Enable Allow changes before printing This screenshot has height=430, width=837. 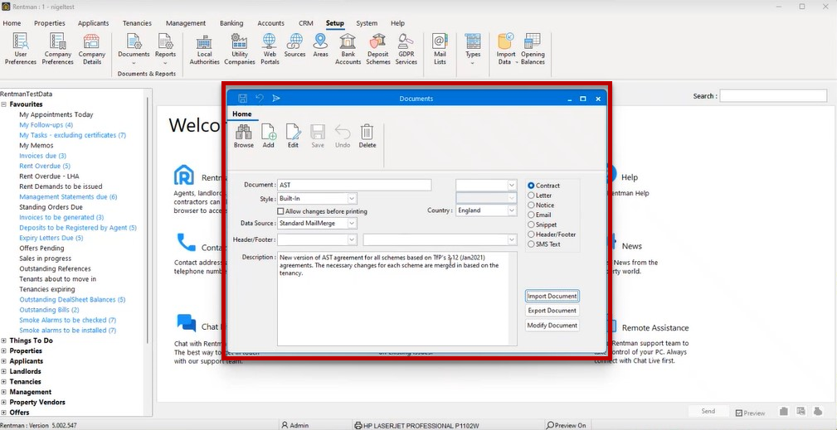click(280, 211)
